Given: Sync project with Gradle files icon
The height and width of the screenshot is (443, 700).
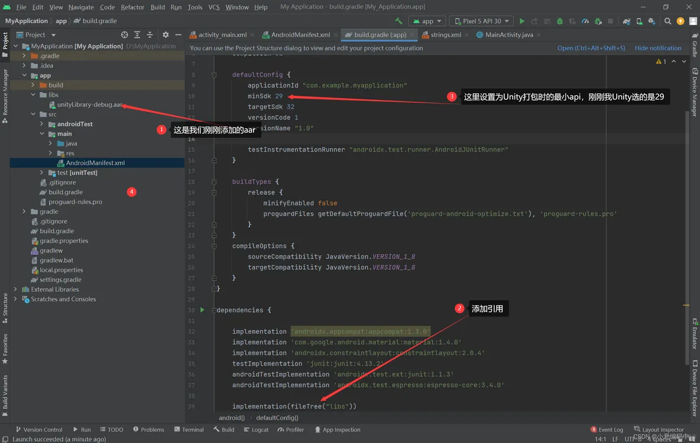Looking at the screenshot, I should tap(627, 21).
